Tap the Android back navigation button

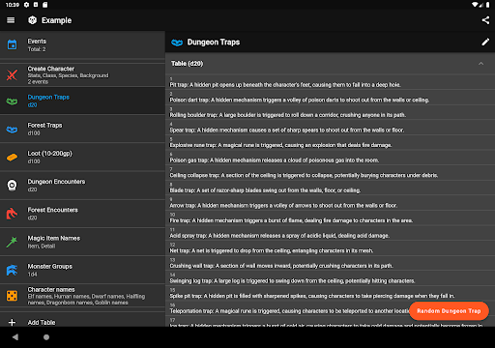click(x=15, y=337)
